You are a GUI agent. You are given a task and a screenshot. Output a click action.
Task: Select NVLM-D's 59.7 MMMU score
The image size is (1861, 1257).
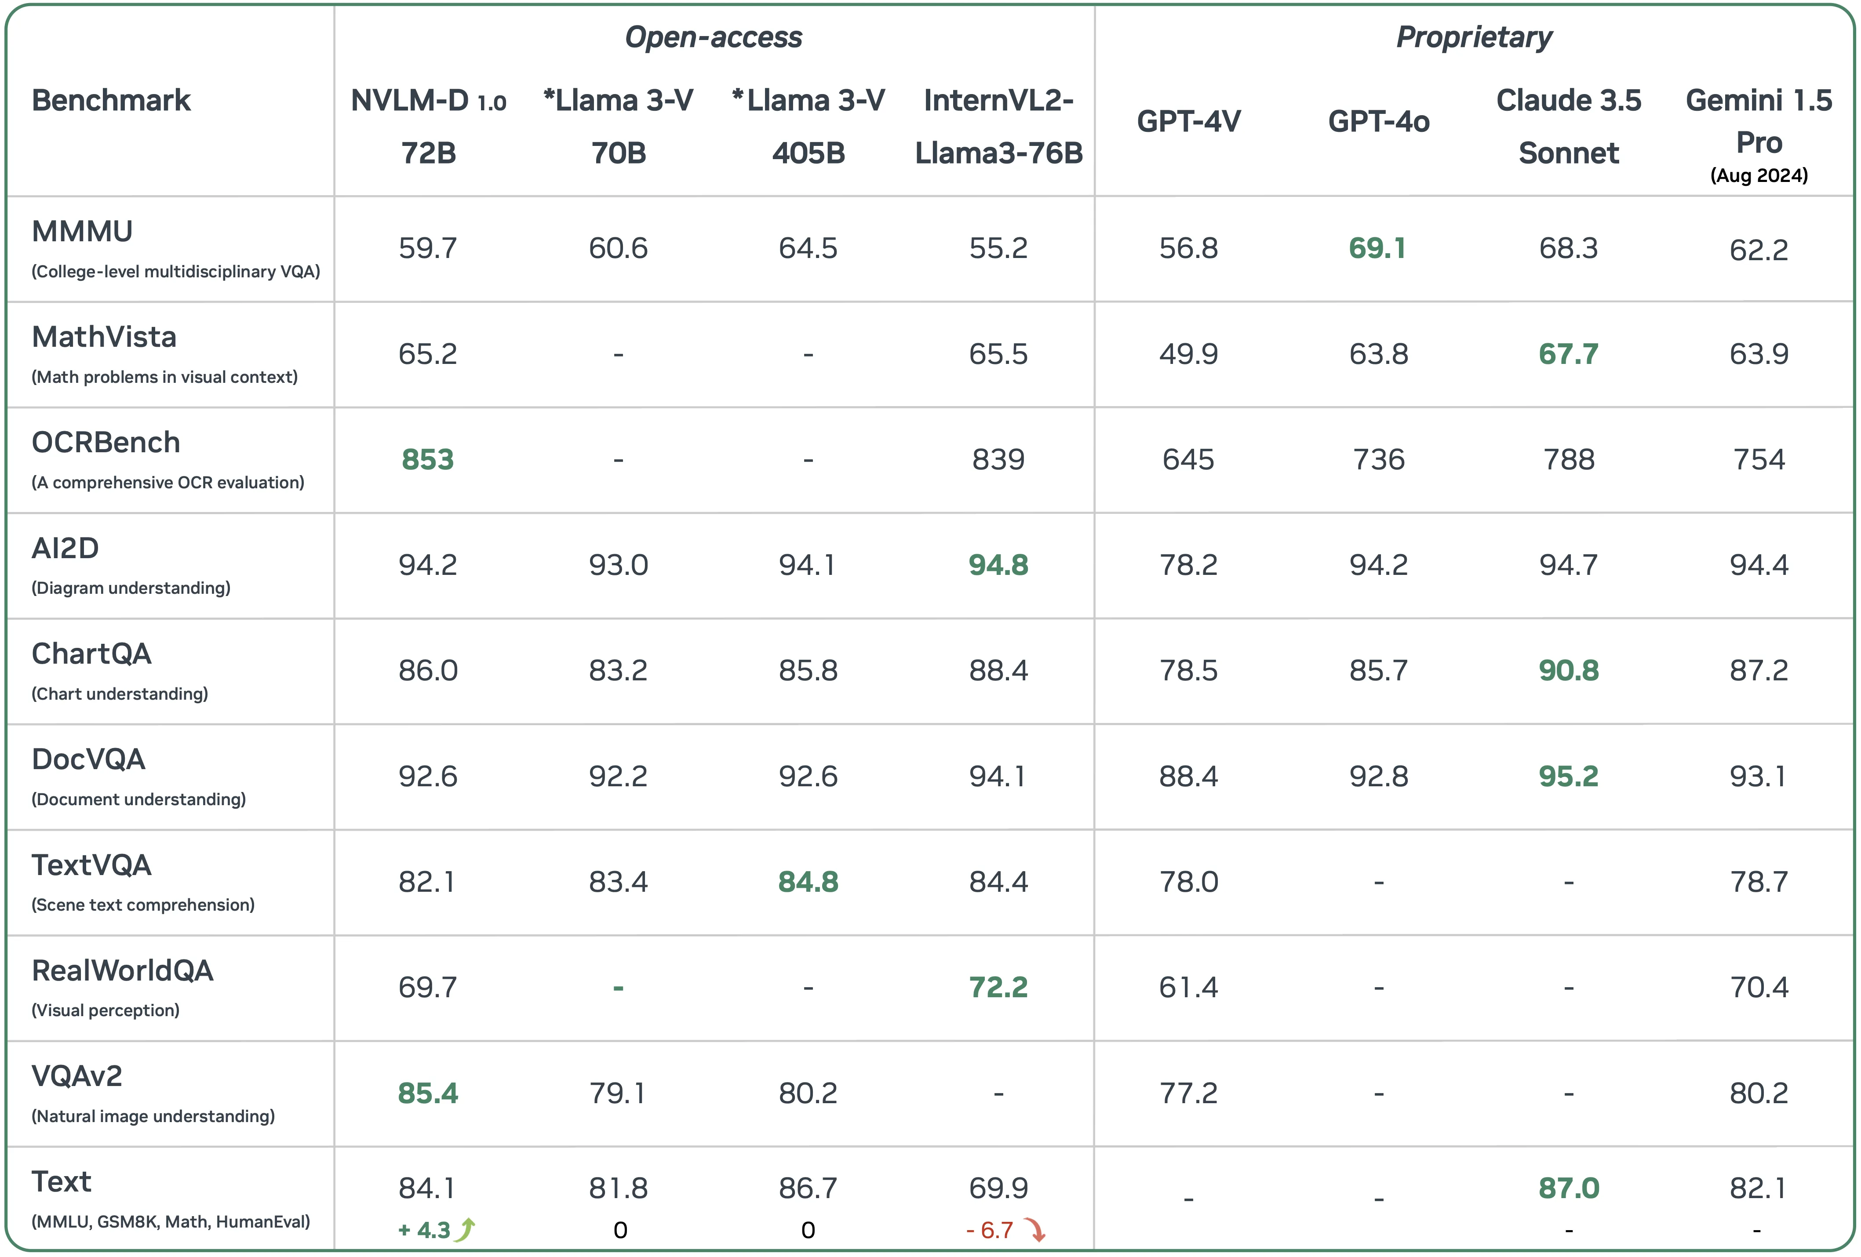click(x=428, y=248)
